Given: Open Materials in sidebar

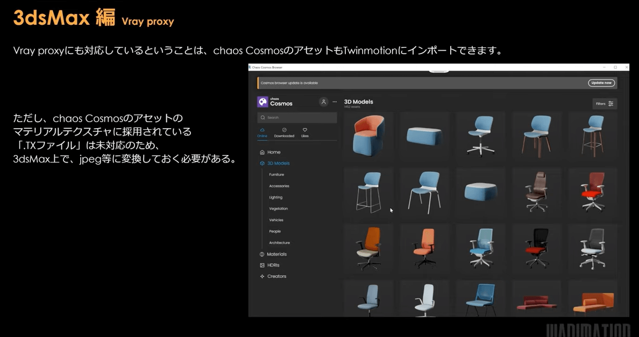Looking at the screenshot, I should 276,254.
